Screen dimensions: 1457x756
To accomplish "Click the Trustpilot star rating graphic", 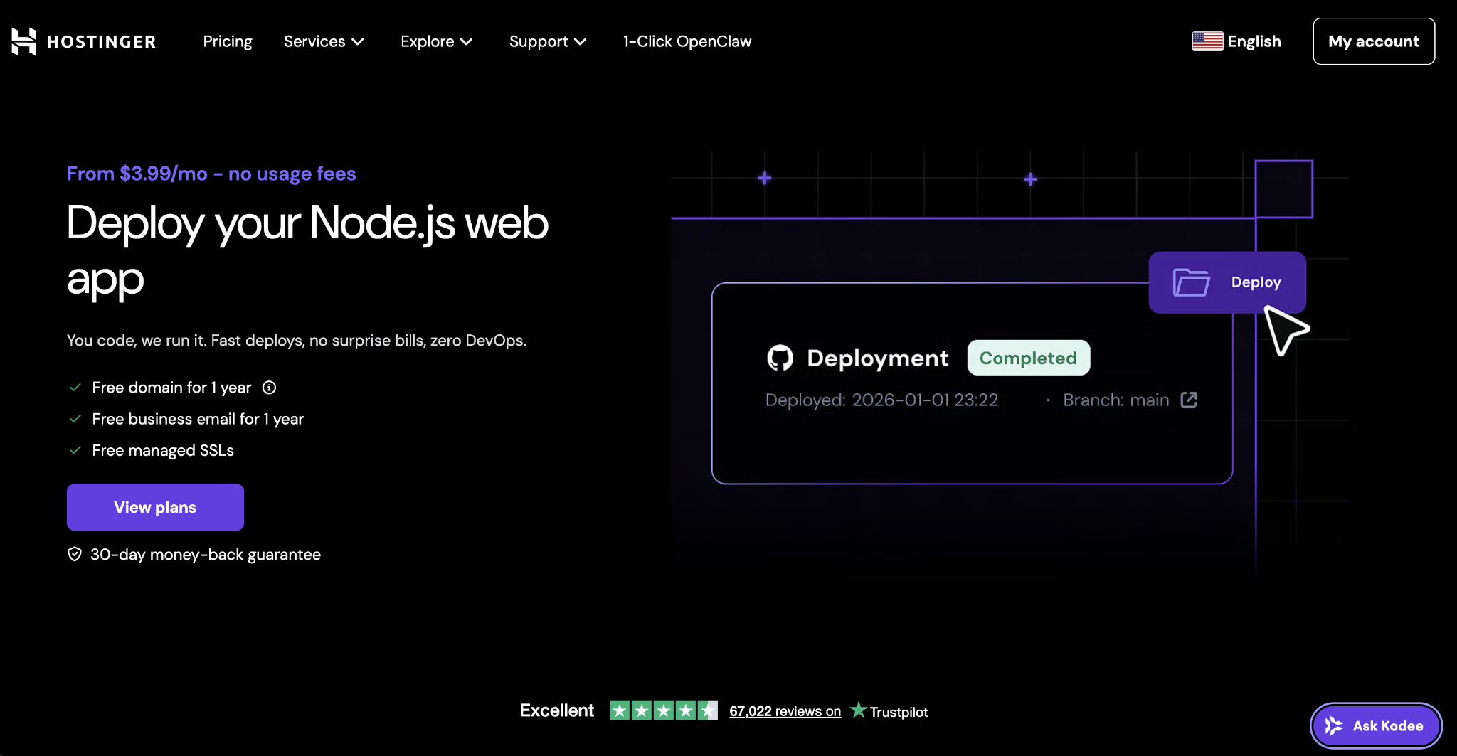I will coord(663,710).
